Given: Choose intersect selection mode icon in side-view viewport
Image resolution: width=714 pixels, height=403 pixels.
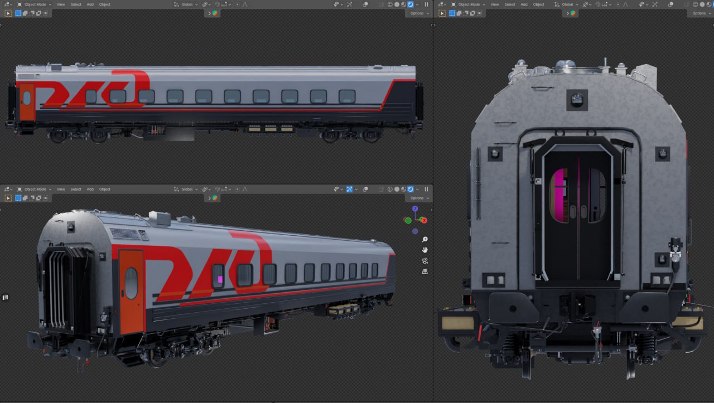Looking at the screenshot, I should coord(45,13).
